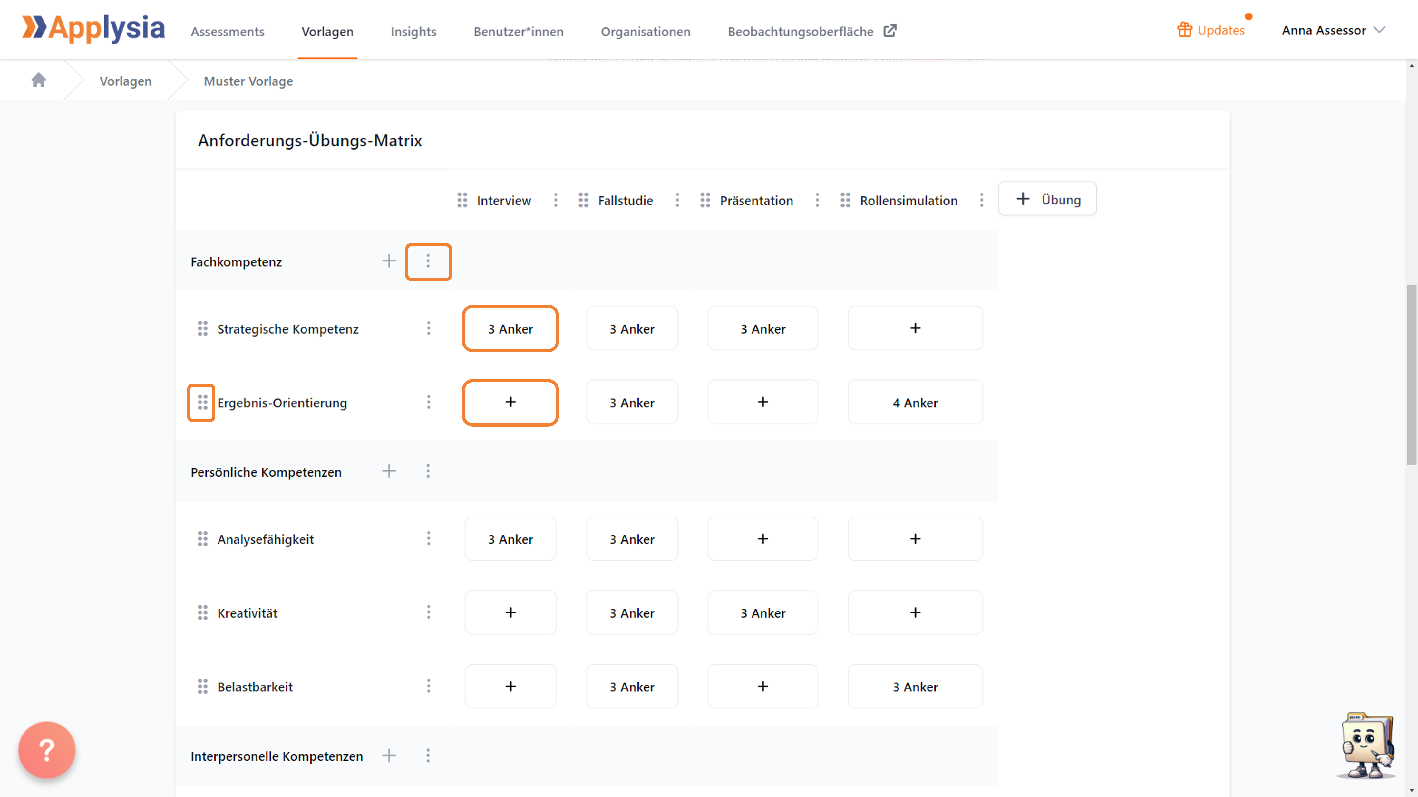Image resolution: width=1418 pixels, height=797 pixels.
Task: Add anchors for Analysefähigkeit Rollensimulation
Action: pos(916,538)
